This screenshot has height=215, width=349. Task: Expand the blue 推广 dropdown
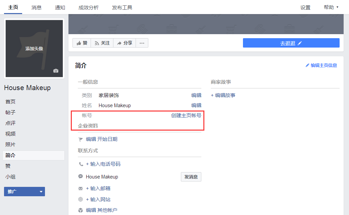[24, 191]
